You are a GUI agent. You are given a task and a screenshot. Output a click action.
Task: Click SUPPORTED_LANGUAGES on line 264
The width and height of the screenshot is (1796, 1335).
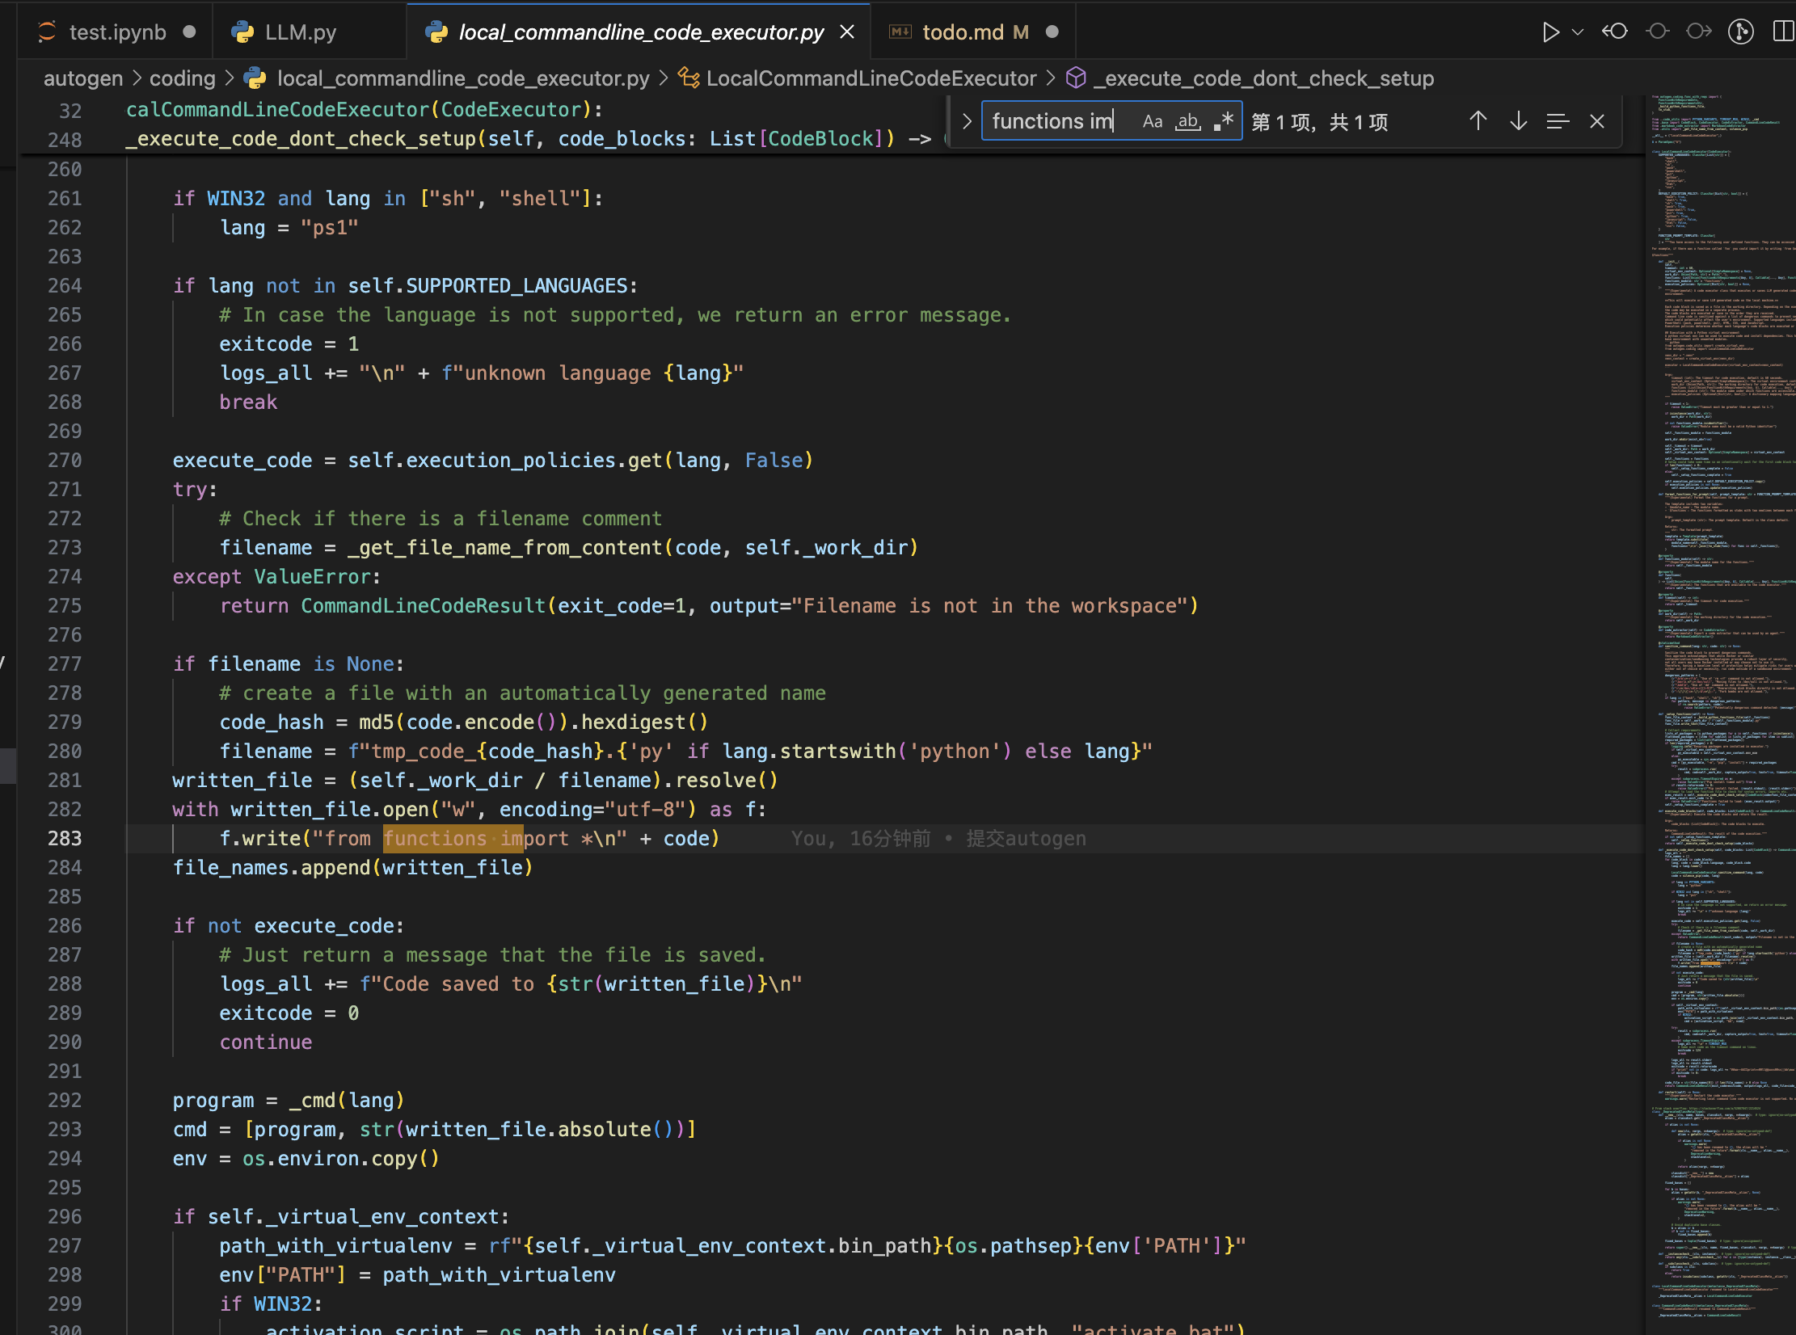click(516, 286)
